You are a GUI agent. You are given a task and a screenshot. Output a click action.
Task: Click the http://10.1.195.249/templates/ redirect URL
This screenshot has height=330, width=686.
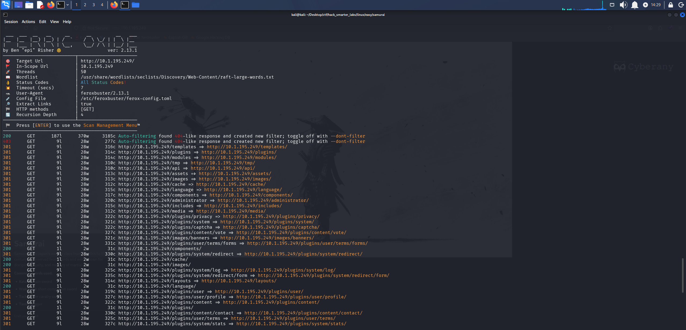(x=247, y=147)
